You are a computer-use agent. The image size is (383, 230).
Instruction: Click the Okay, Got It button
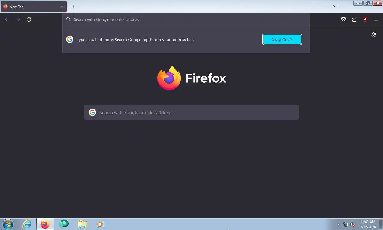pyautogui.click(x=282, y=40)
